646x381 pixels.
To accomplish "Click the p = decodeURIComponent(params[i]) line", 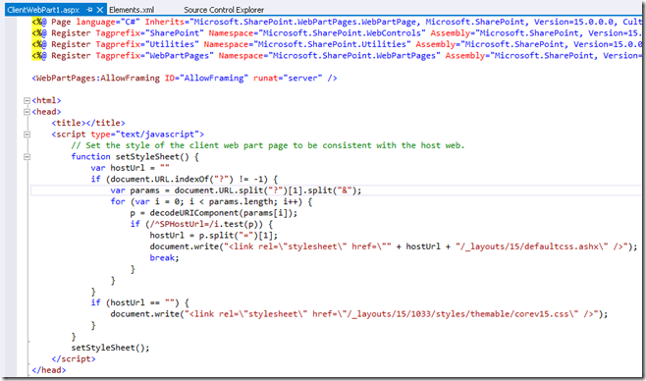I will pyautogui.click(x=213, y=213).
